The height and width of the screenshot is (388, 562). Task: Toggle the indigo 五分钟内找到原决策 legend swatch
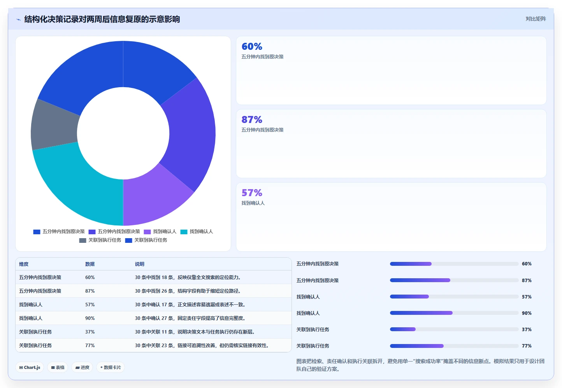(92, 232)
